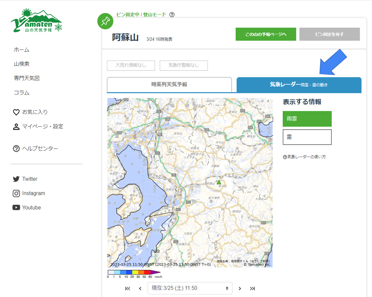Click red swatch in rainfall legend

147,272
